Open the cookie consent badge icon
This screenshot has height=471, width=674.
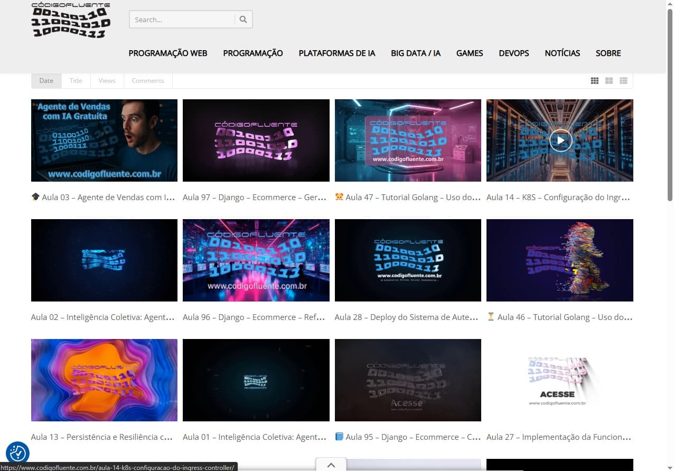pyautogui.click(x=17, y=453)
